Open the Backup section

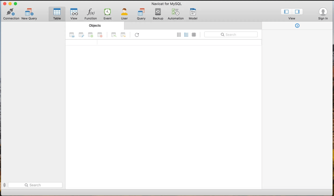click(x=158, y=14)
